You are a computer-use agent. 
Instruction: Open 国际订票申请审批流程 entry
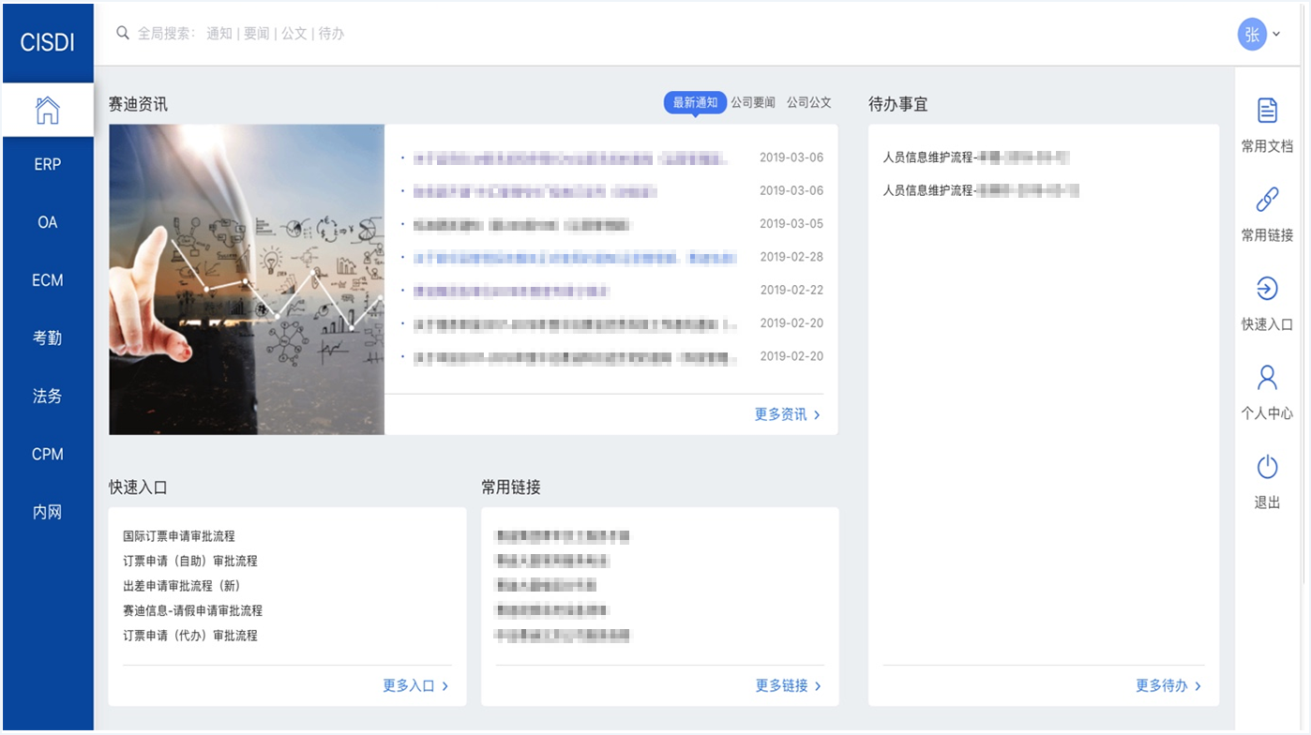coord(179,536)
